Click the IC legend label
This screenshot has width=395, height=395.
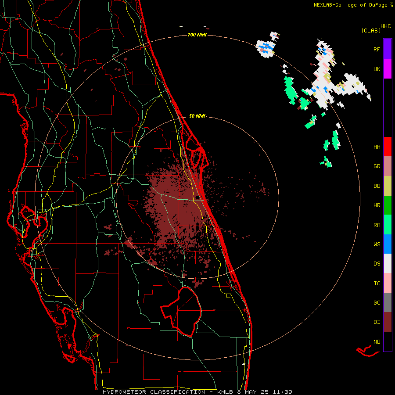377,284
